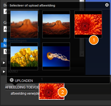Click the Afbeeldingen label in the background panel

point(15,41)
